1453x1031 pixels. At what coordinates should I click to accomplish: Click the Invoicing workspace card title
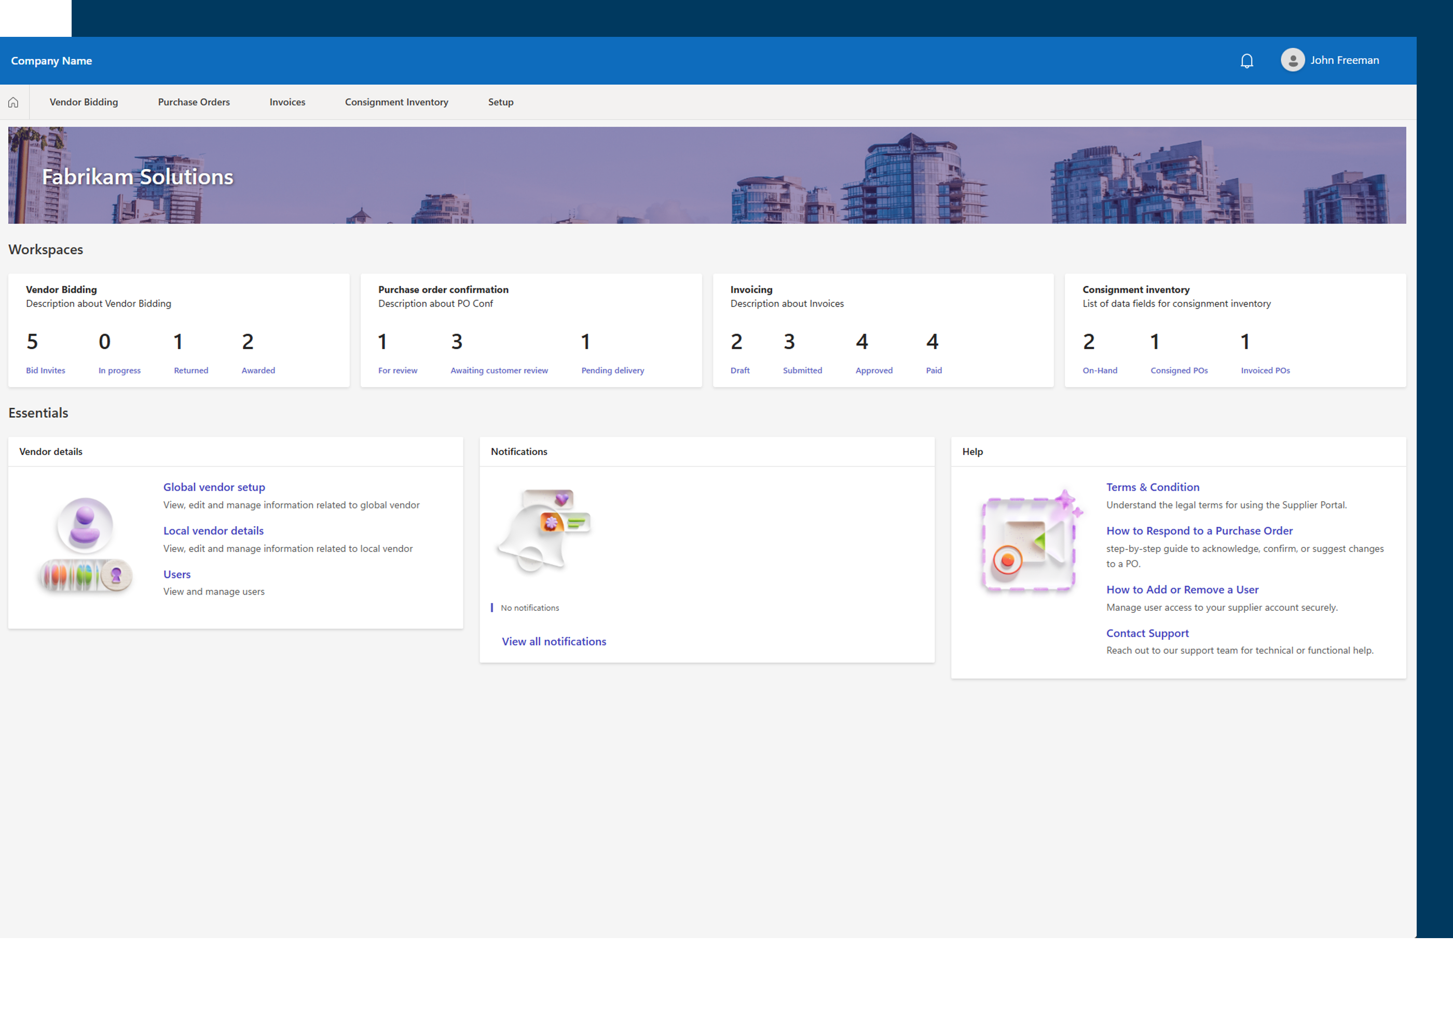pos(751,290)
